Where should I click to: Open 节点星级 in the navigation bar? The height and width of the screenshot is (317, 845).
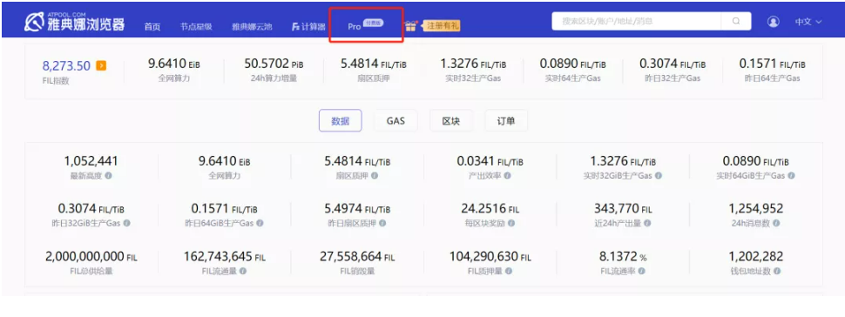coord(196,26)
